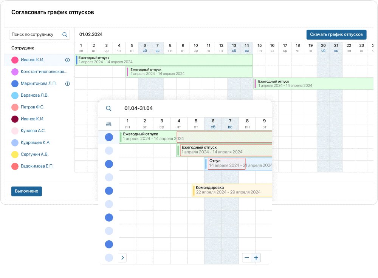Click day 6 сб header in overlay calendar
The image size is (378, 278).
[x=213, y=124]
